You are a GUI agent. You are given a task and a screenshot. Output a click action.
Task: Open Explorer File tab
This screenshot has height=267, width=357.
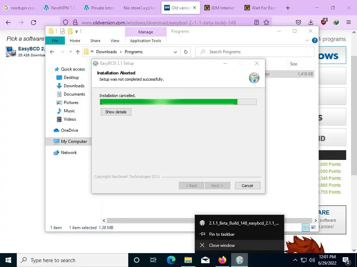[55, 41]
